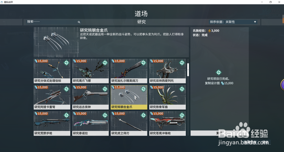Select the 研究苍鹰冲锋枪 research tile

click(x=168, y=124)
